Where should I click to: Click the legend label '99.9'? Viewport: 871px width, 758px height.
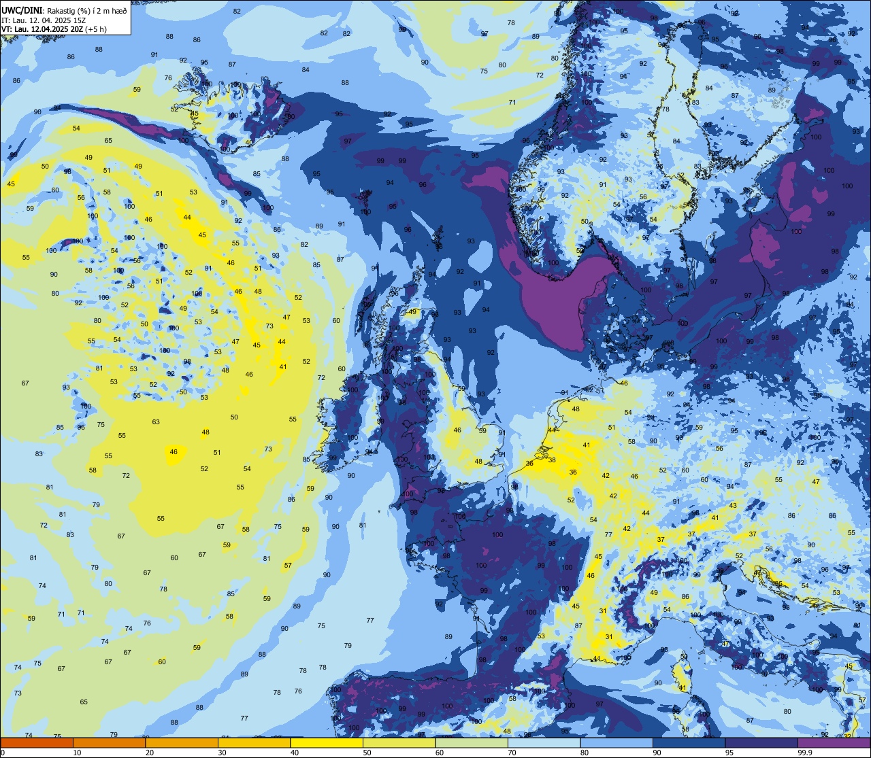pos(806,753)
